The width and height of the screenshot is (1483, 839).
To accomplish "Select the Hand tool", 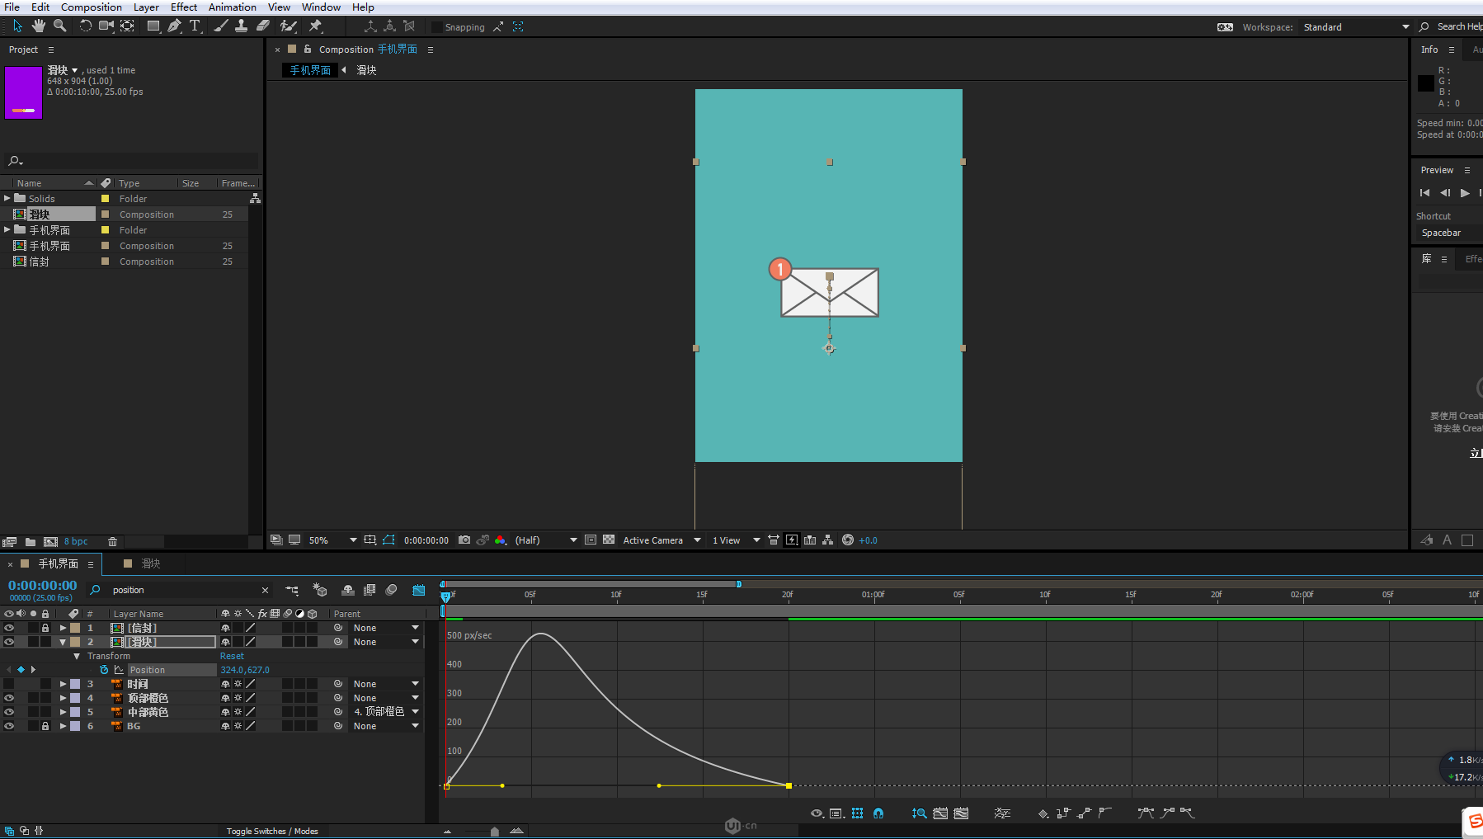I will pyautogui.click(x=38, y=26).
